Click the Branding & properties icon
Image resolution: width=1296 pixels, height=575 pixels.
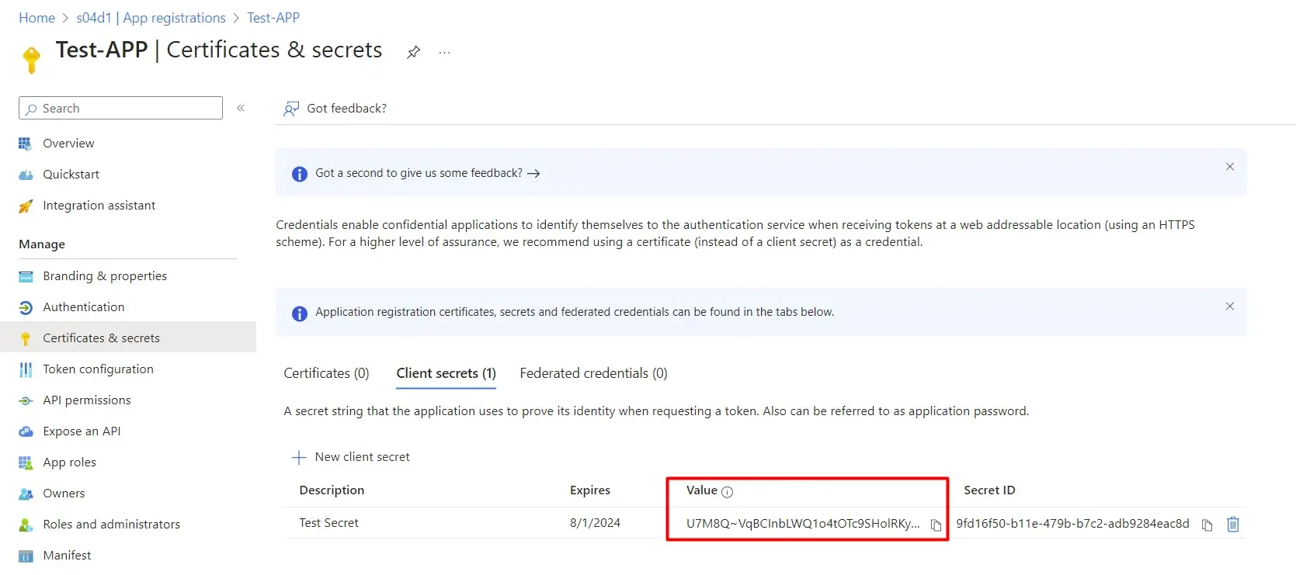pyautogui.click(x=26, y=276)
